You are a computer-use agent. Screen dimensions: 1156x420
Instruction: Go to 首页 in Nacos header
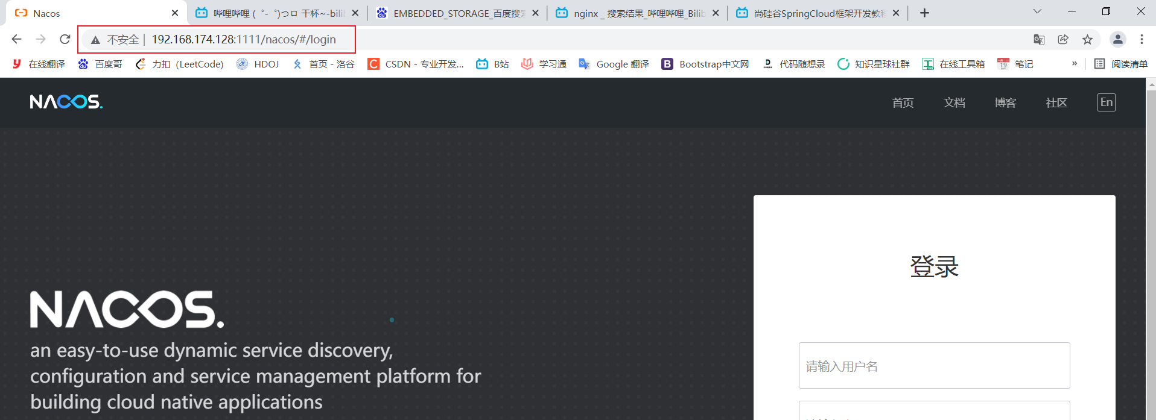[903, 103]
